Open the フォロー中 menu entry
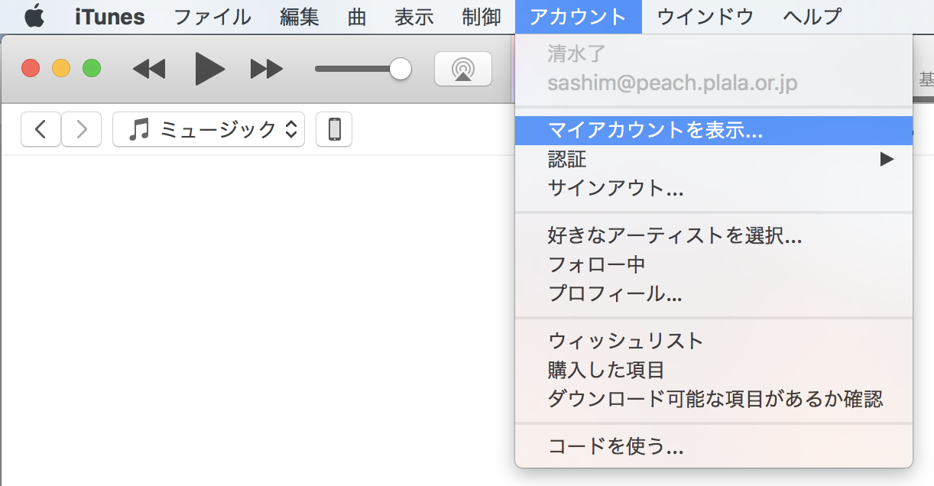The width and height of the screenshot is (934, 486). [714, 264]
